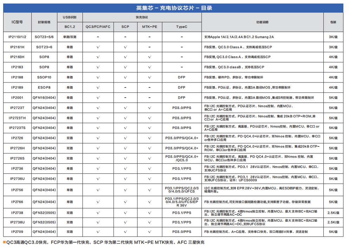The height and width of the screenshot is (251, 349).
Task: Click the IP2738U model cell
Action: tap(17, 222)
